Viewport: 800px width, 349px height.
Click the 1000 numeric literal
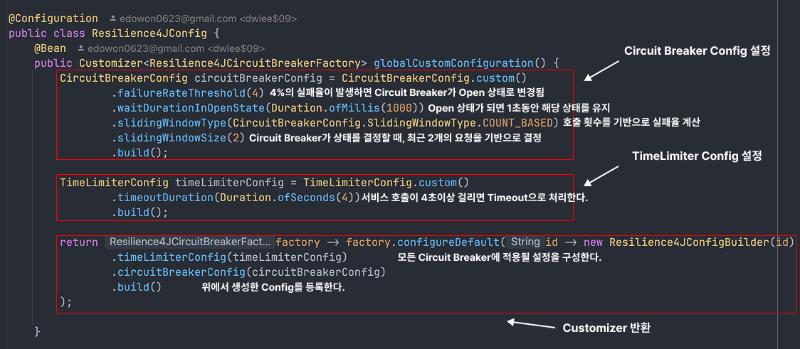tap(399, 108)
